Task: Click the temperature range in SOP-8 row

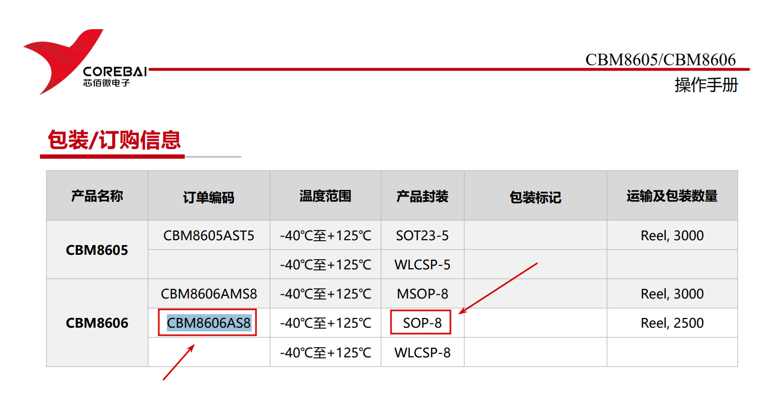Action: (326, 323)
